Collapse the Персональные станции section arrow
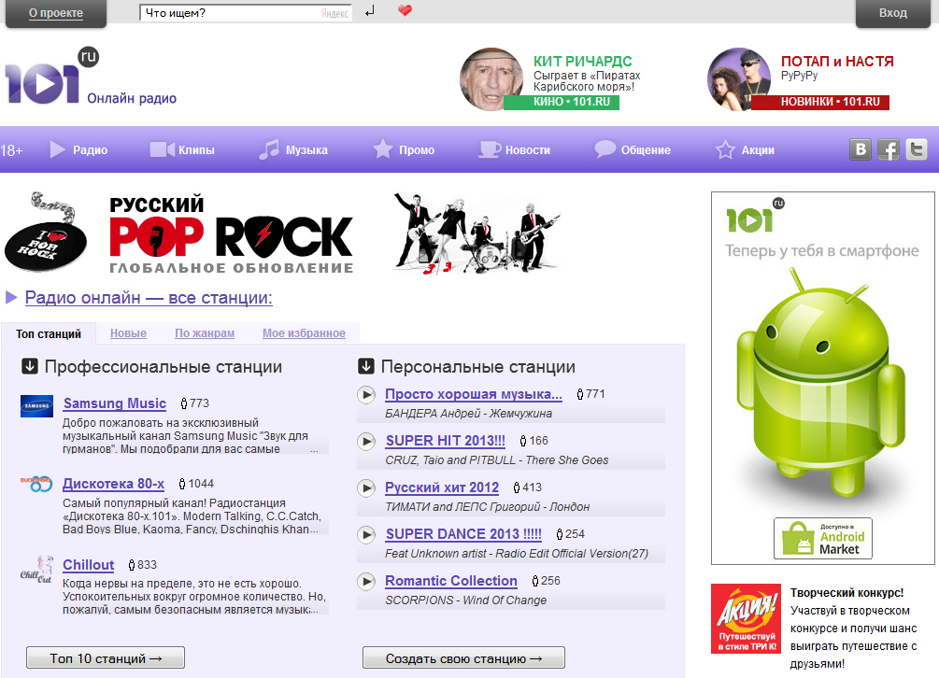Image resolution: width=939 pixels, height=678 pixels. (x=366, y=366)
